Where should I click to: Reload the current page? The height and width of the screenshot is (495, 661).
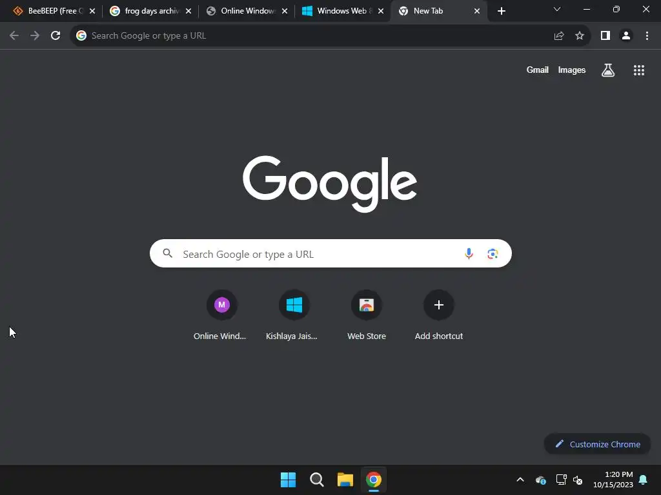coord(56,36)
